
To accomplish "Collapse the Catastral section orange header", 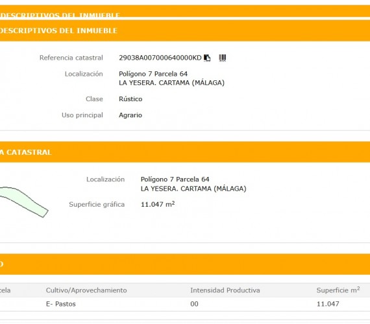I will (185, 152).
